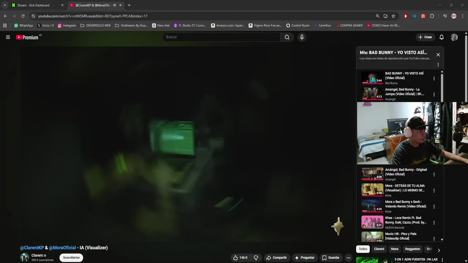The image size is (468, 263).
Task: Click the install app icon in address bar
Action: pos(385,16)
